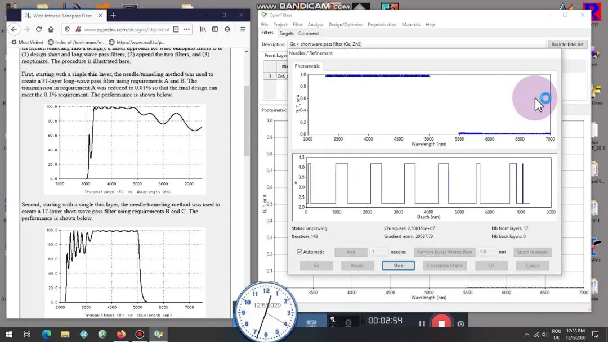Select the Photometric tab in Needles dialog
Image resolution: width=608 pixels, height=342 pixels.
[307, 66]
